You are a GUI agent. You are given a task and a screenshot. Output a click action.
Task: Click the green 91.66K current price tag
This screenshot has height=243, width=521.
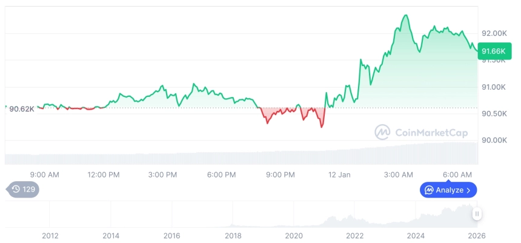pos(491,52)
